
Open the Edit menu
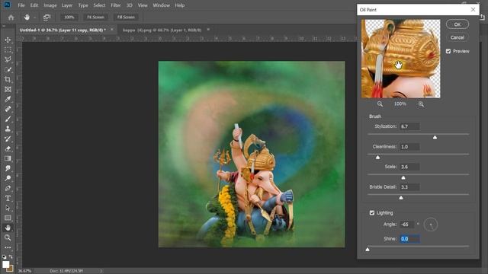coord(34,5)
